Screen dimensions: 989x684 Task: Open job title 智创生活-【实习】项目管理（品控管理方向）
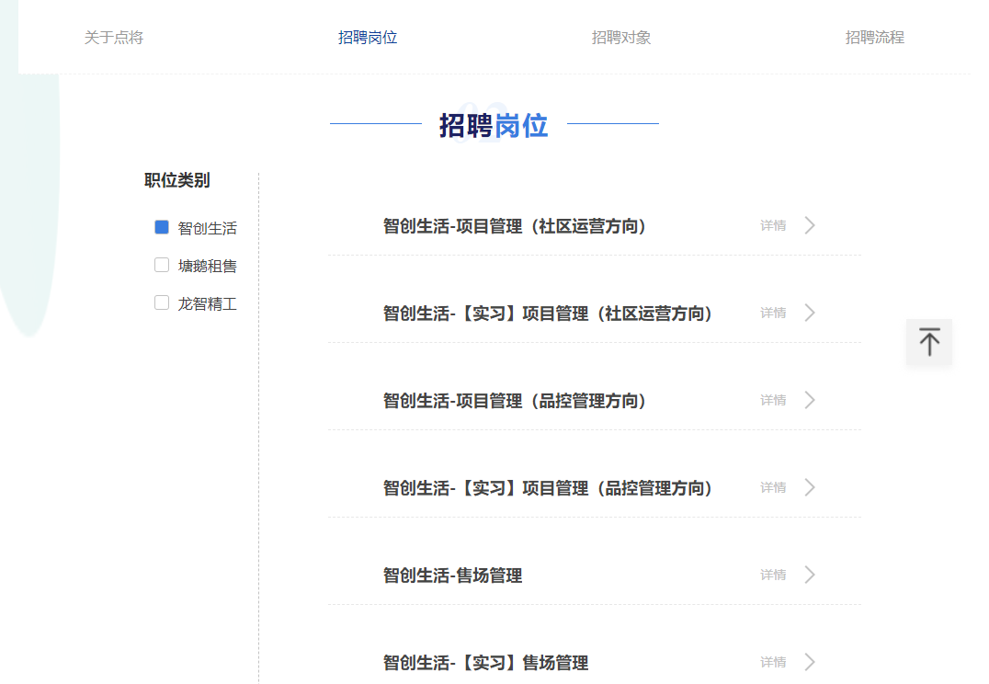pos(548,488)
